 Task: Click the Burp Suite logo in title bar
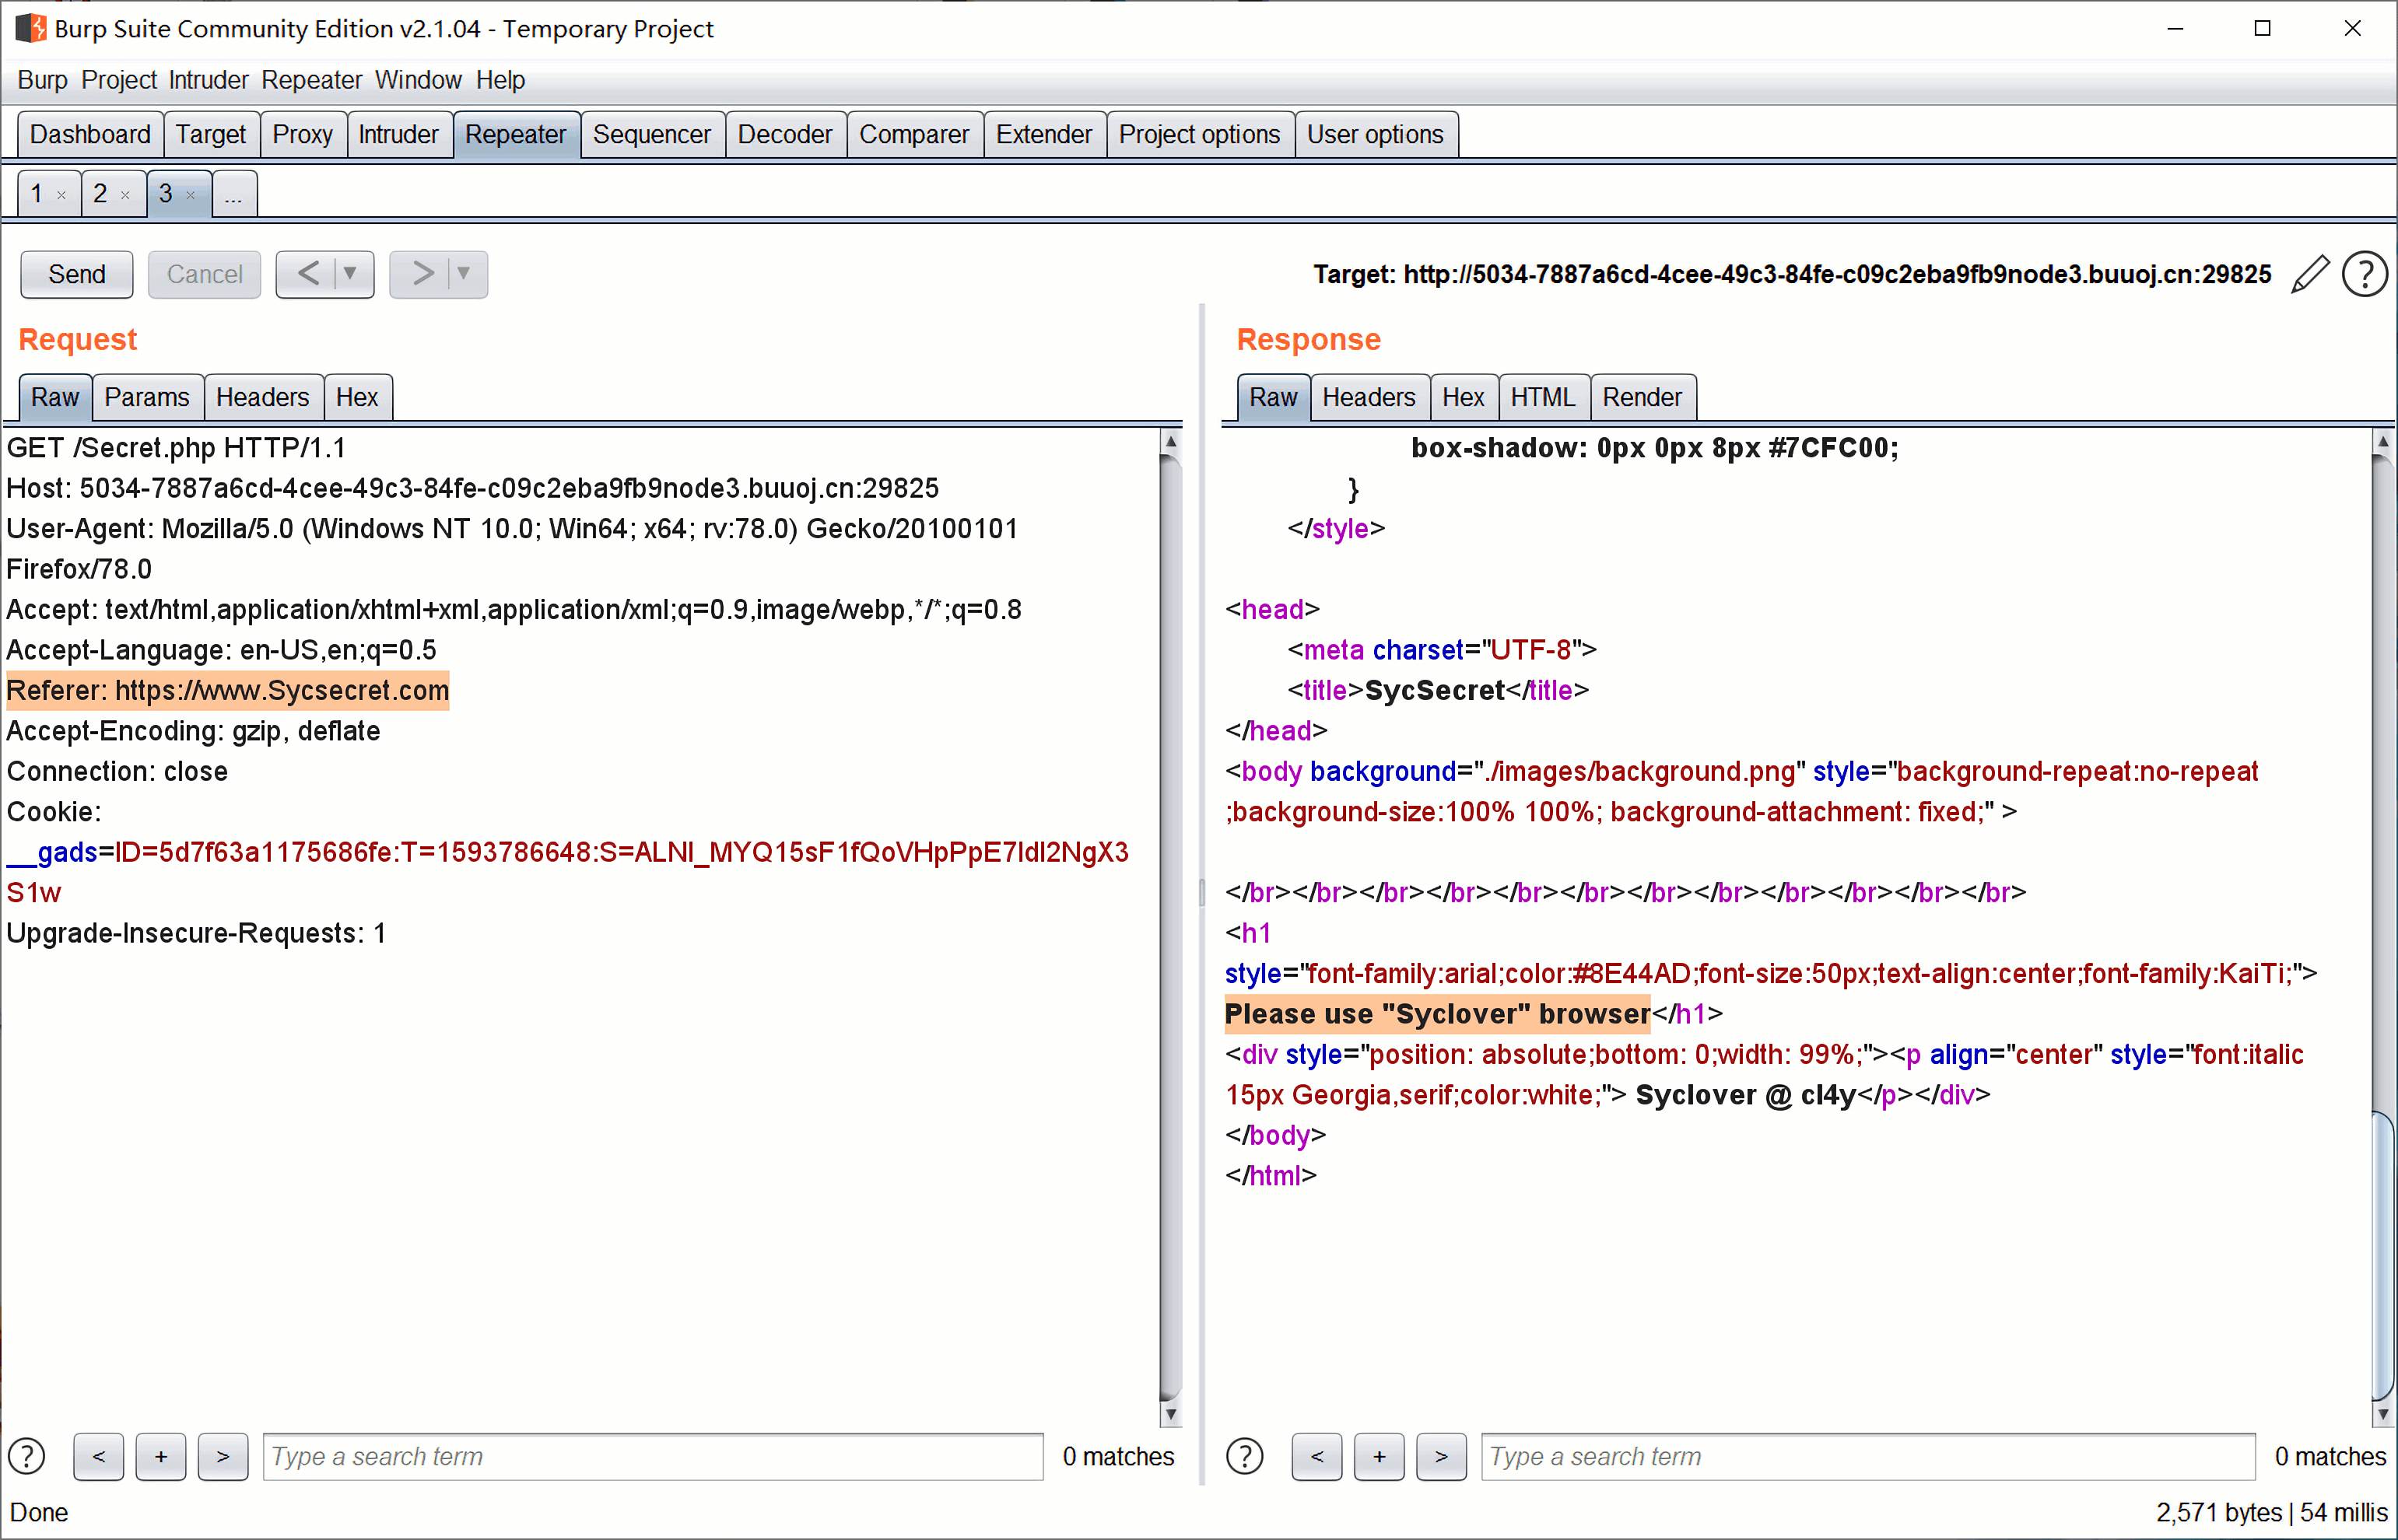click(x=31, y=28)
